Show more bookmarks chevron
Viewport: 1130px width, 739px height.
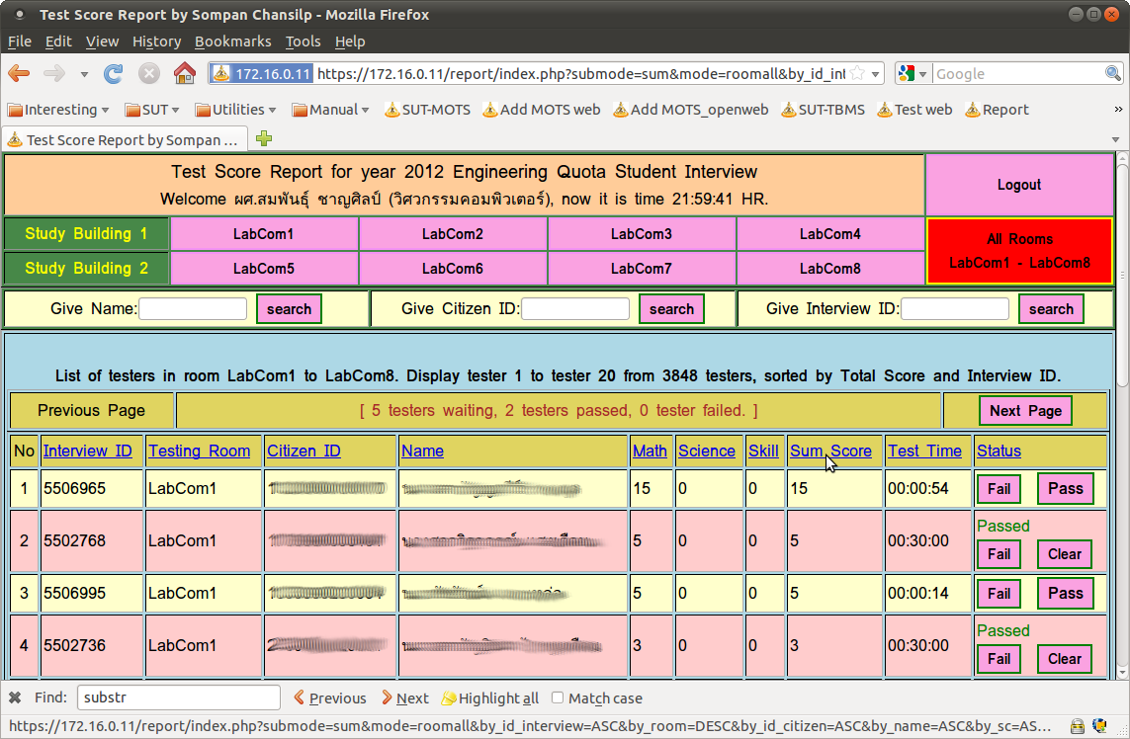[1118, 110]
